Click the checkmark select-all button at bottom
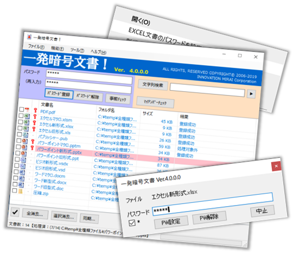The height and width of the screenshot is (254, 294). coord(15,212)
